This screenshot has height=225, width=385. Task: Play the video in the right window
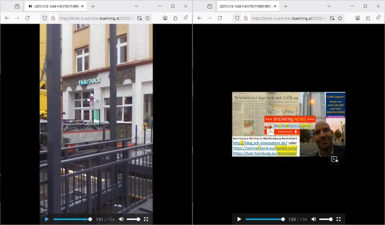tap(239, 219)
